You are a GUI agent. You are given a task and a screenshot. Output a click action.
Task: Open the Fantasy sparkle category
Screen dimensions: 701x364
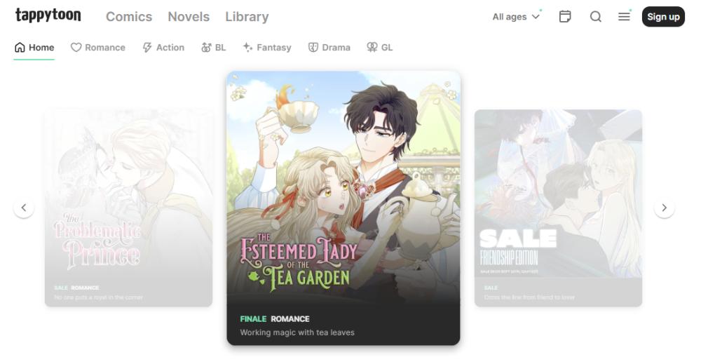pos(267,48)
